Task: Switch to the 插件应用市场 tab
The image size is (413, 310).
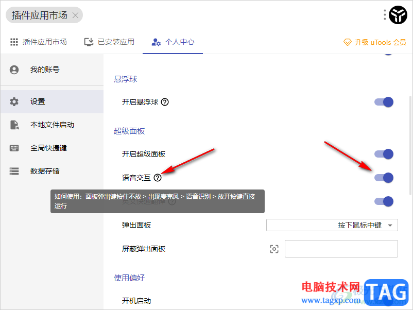Action: click(x=39, y=42)
